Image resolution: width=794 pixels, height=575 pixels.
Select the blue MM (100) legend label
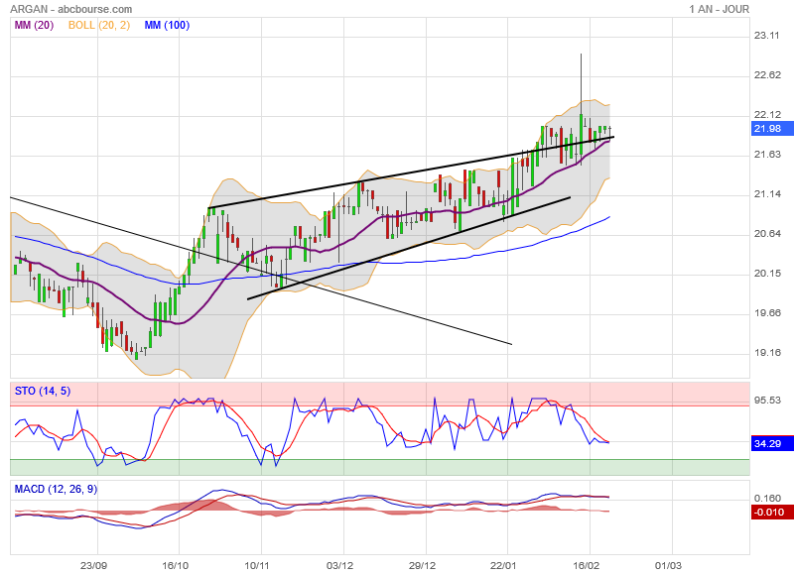[167, 26]
